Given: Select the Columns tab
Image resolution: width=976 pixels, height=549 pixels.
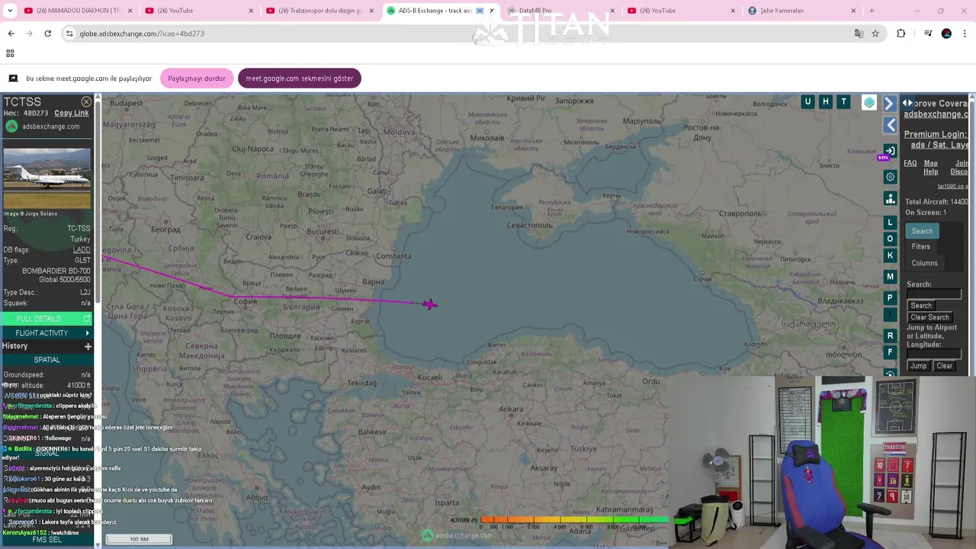Looking at the screenshot, I should pos(924,263).
